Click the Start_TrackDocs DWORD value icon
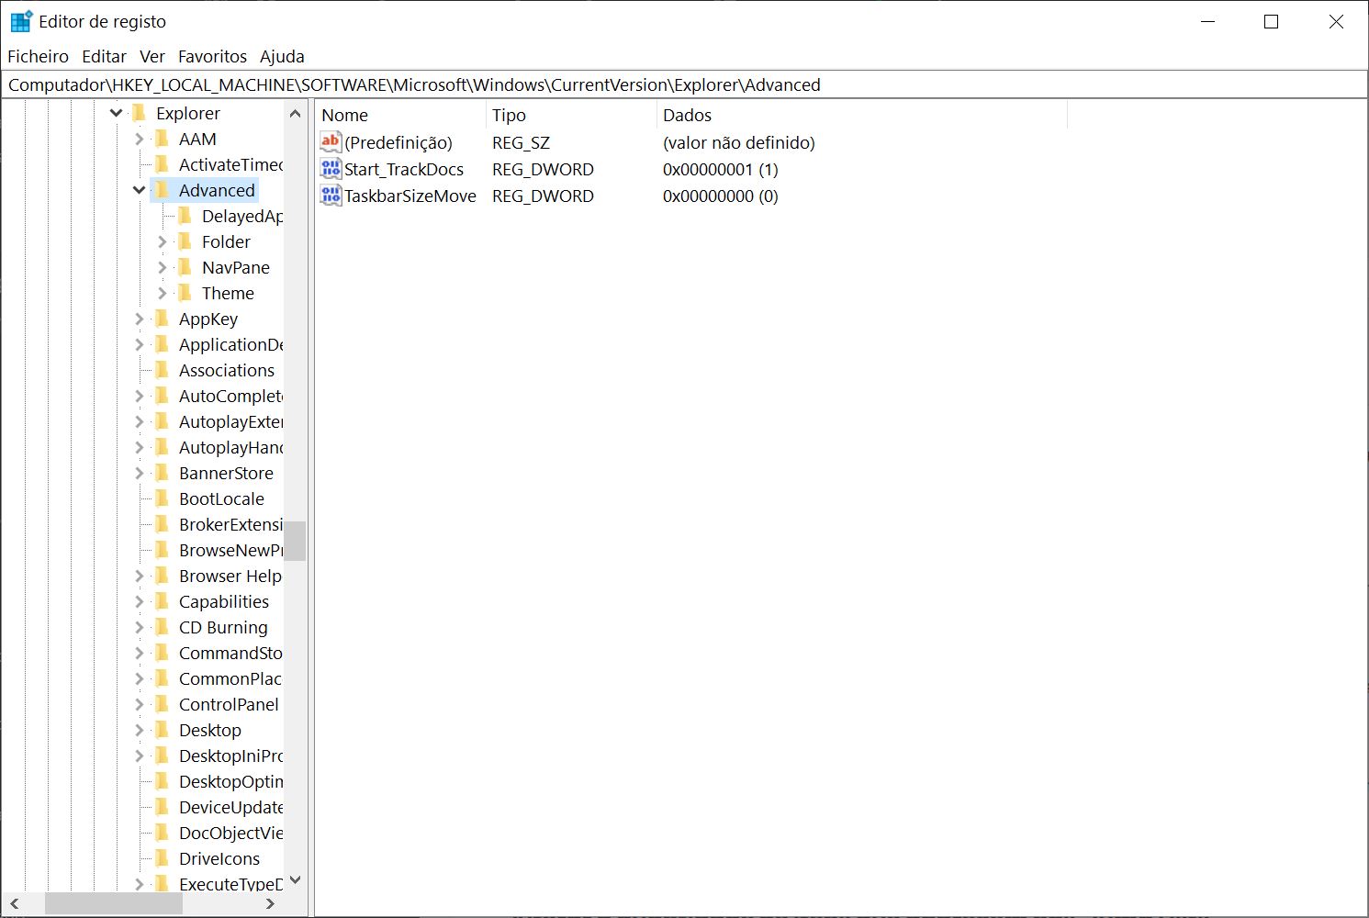The width and height of the screenshot is (1369, 918). (x=331, y=169)
